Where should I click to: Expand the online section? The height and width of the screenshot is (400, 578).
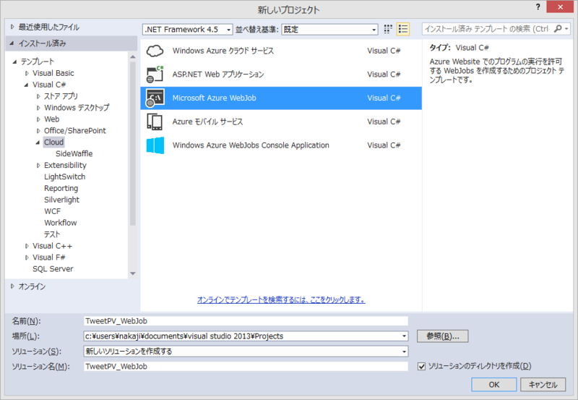coord(12,286)
